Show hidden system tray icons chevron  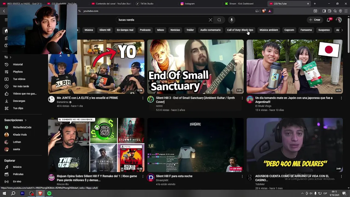pos(302,193)
